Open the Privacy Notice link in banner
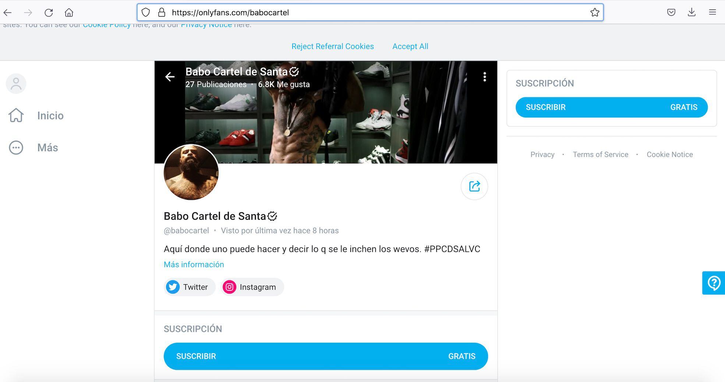Screen dimensions: 725x382 click(x=206, y=25)
